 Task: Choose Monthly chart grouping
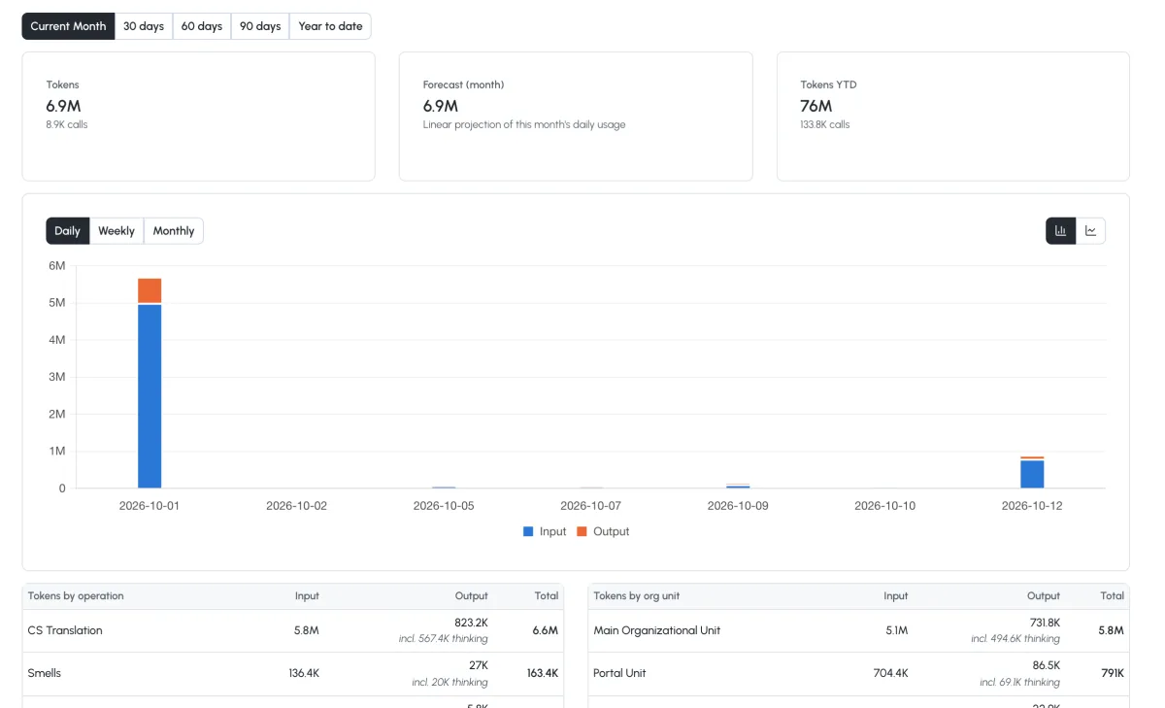coord(174,231)
